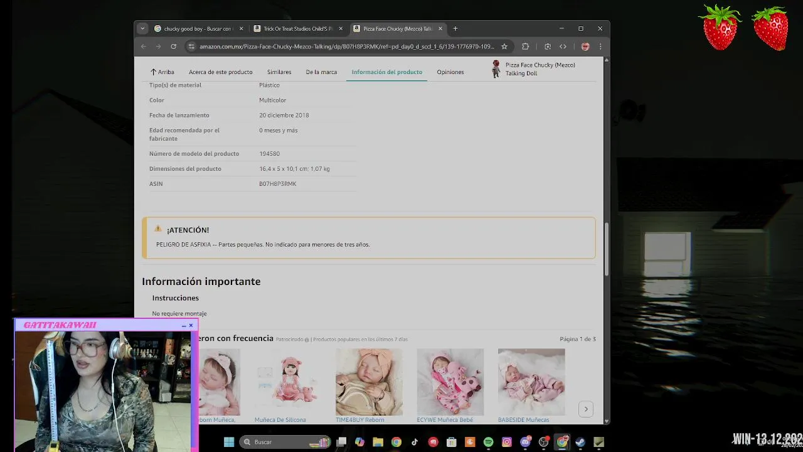803x452 pixels.
Task: Close the Pizza Face Chucky tab
Action: click(x=440, y=28)
